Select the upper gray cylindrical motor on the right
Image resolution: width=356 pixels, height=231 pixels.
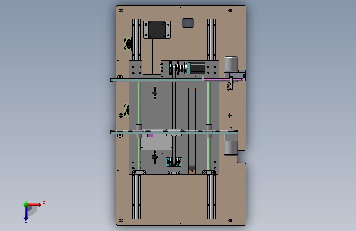[231, 64]
